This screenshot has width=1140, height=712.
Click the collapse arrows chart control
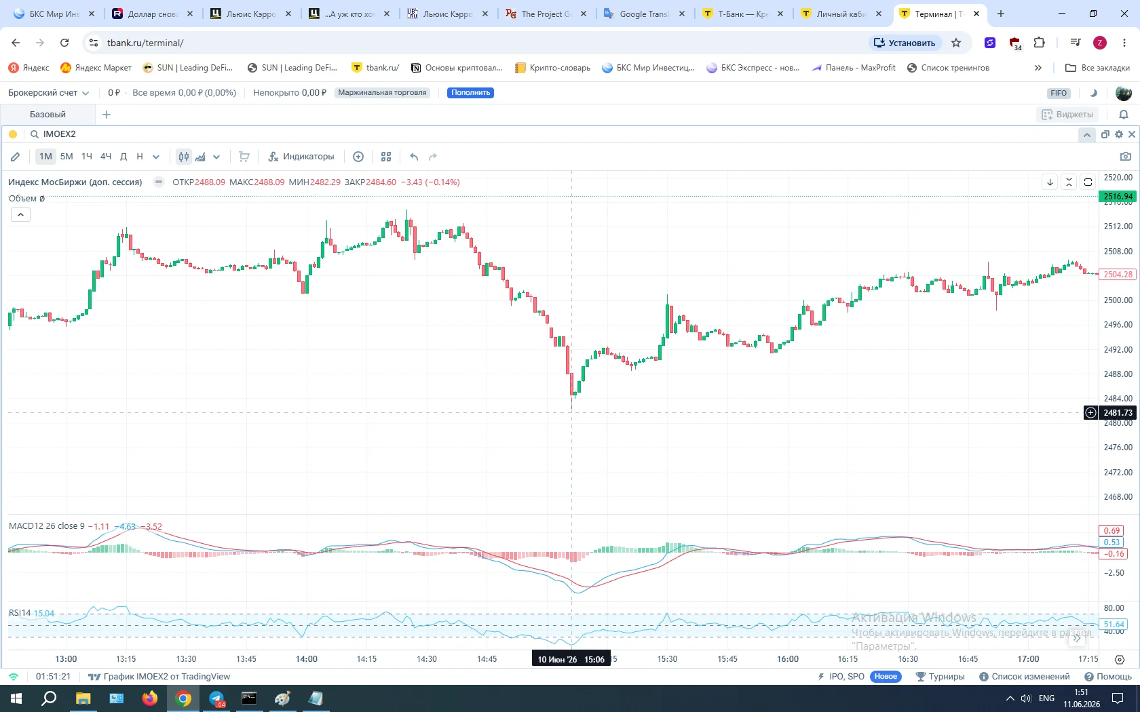pyautogui.click(x=1069, y=182)
